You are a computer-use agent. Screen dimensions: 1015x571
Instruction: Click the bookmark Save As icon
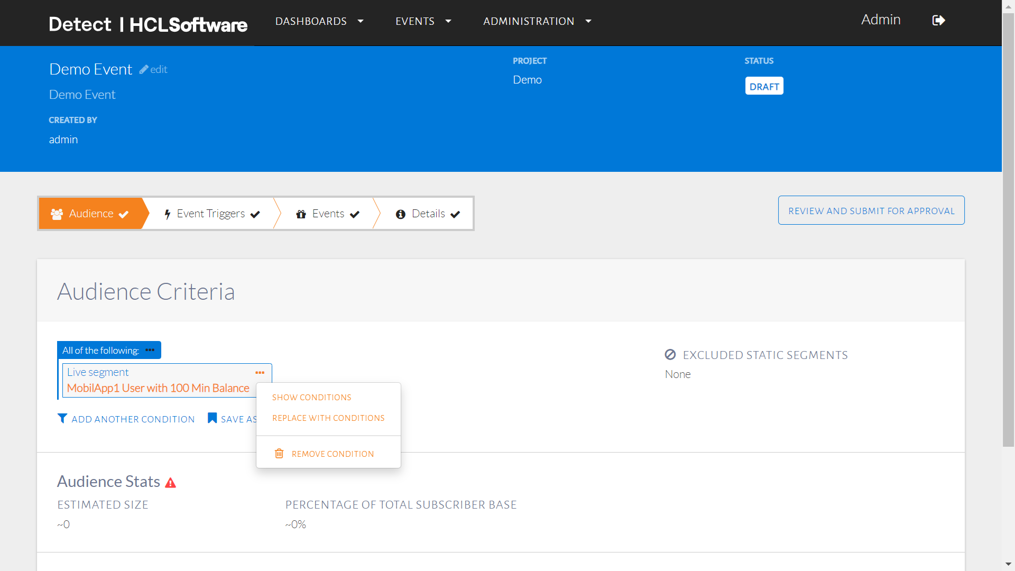pyautogui.click(x=212, y=418)
